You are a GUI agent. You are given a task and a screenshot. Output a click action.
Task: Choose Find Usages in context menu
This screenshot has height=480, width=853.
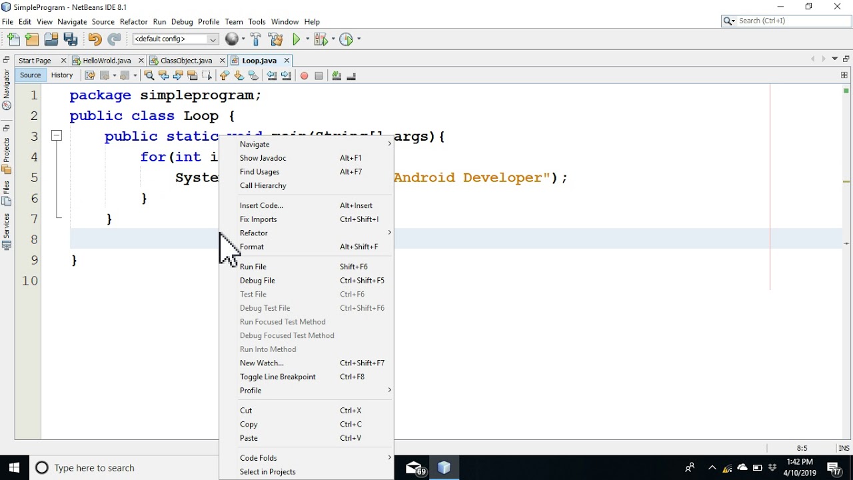pyautogui.click(x=307, y=172)
